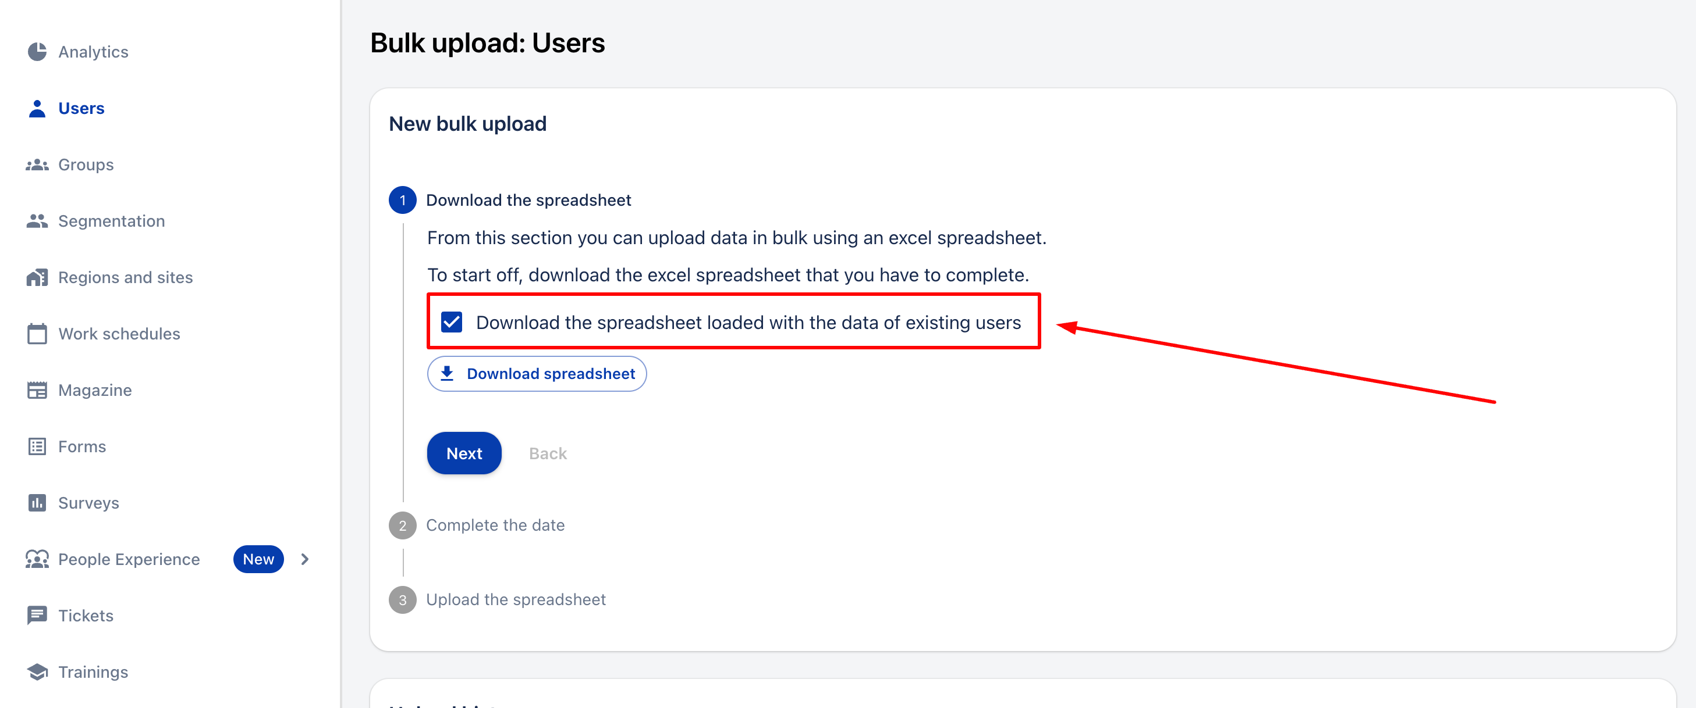
Task: Click the Download spreadsheet button
Action: coord(537,374)
